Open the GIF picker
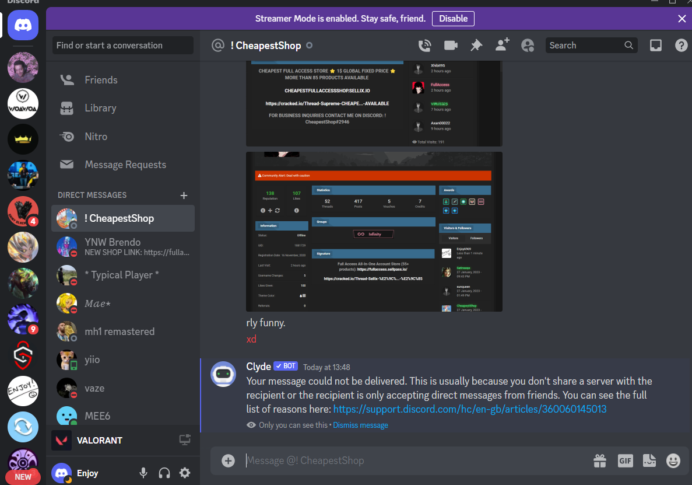The height and width of the screenshot is (485, 692). [625, 460]
